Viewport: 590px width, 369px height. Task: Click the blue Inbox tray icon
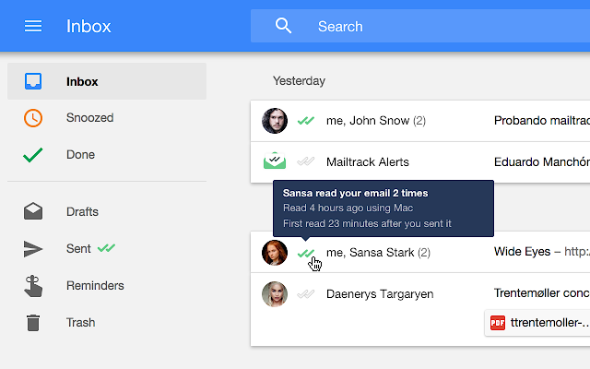33,81
